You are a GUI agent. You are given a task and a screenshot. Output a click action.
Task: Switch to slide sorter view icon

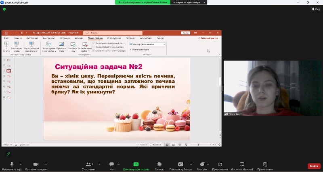coord(174,145)
